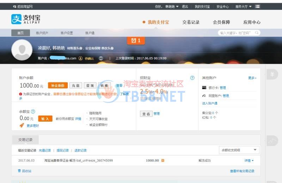Click 更多> in 其他账户

(x=252, y=78)
